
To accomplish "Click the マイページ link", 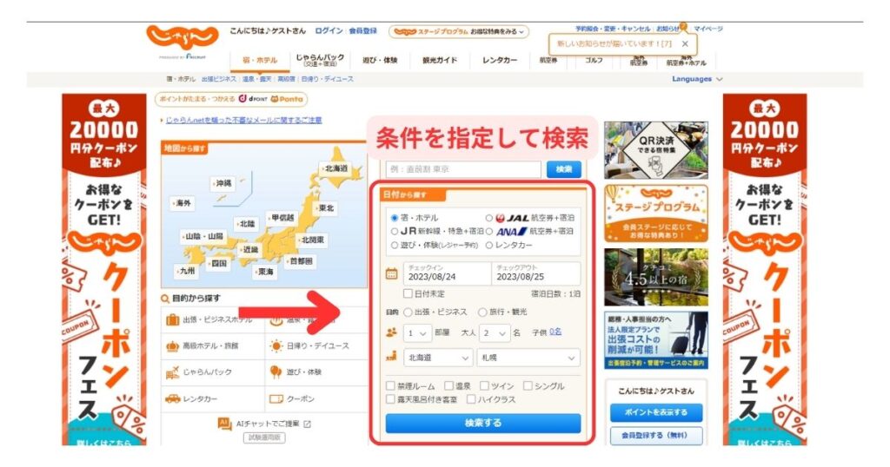I will (707, 29).
